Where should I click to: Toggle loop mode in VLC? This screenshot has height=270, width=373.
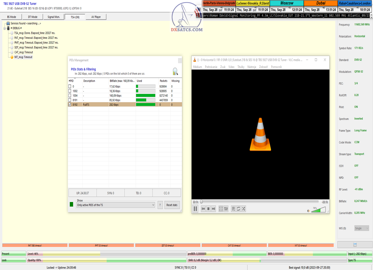[x=238, y=209]
